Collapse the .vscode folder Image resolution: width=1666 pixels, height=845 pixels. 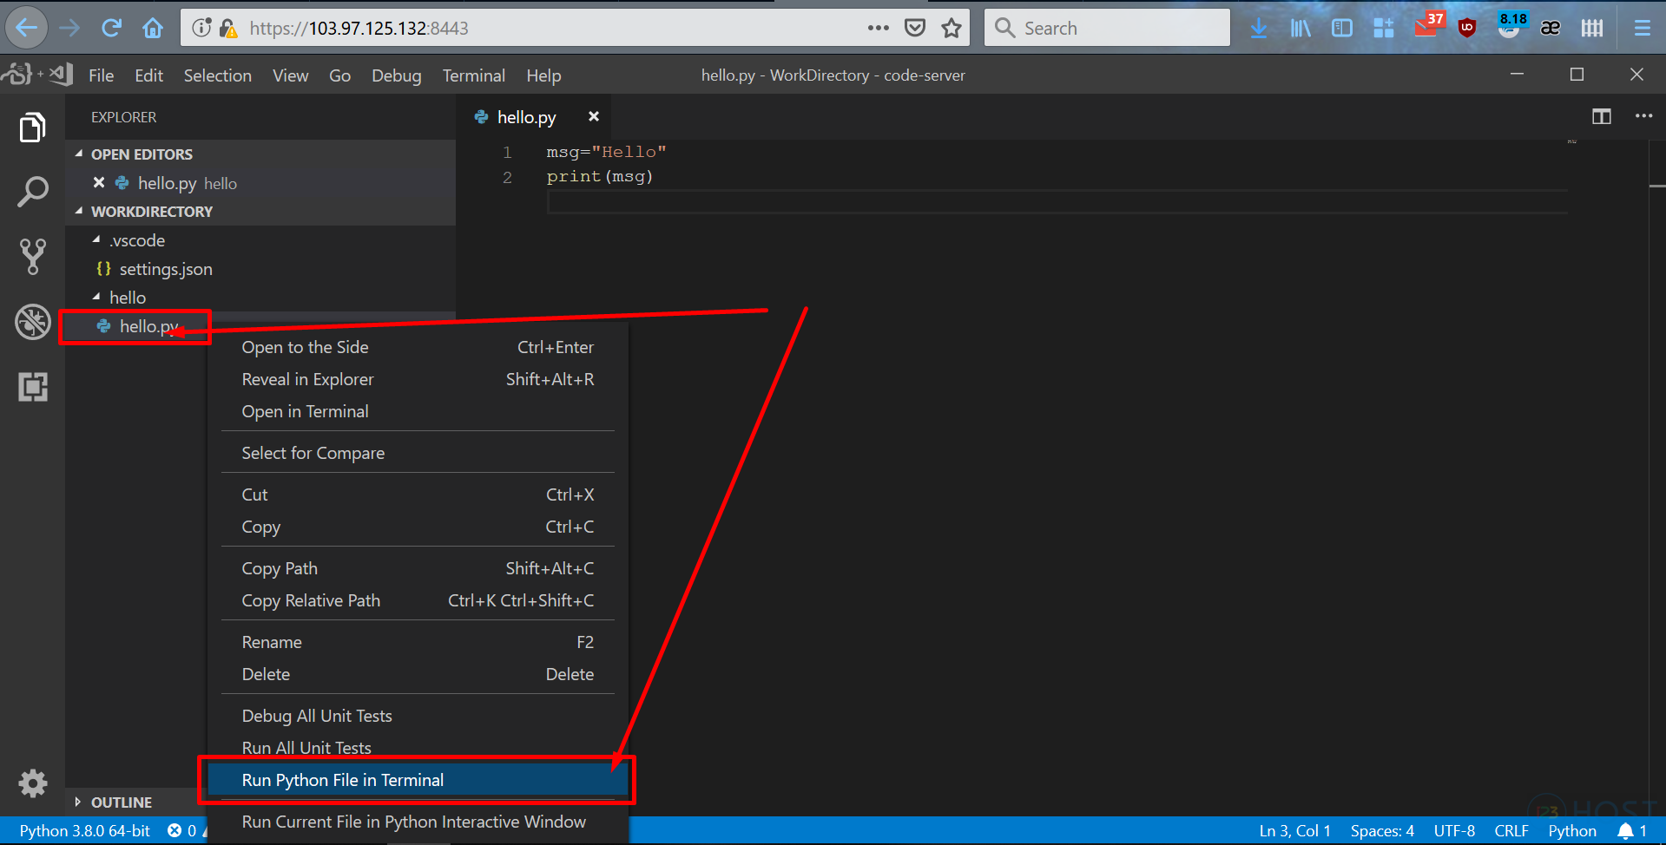[98, 240]
